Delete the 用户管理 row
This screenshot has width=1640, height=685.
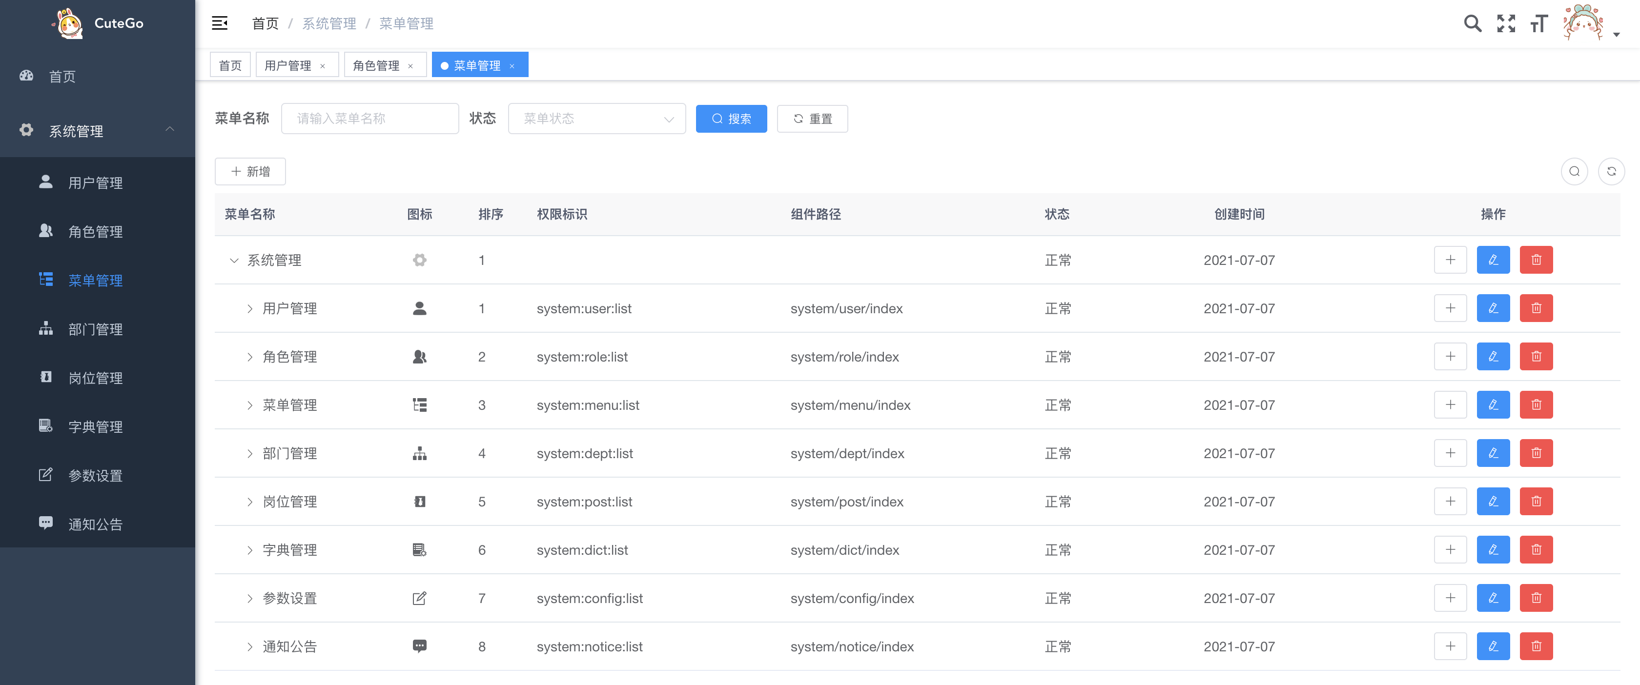pyautogui.click(x=1536, y=308)
